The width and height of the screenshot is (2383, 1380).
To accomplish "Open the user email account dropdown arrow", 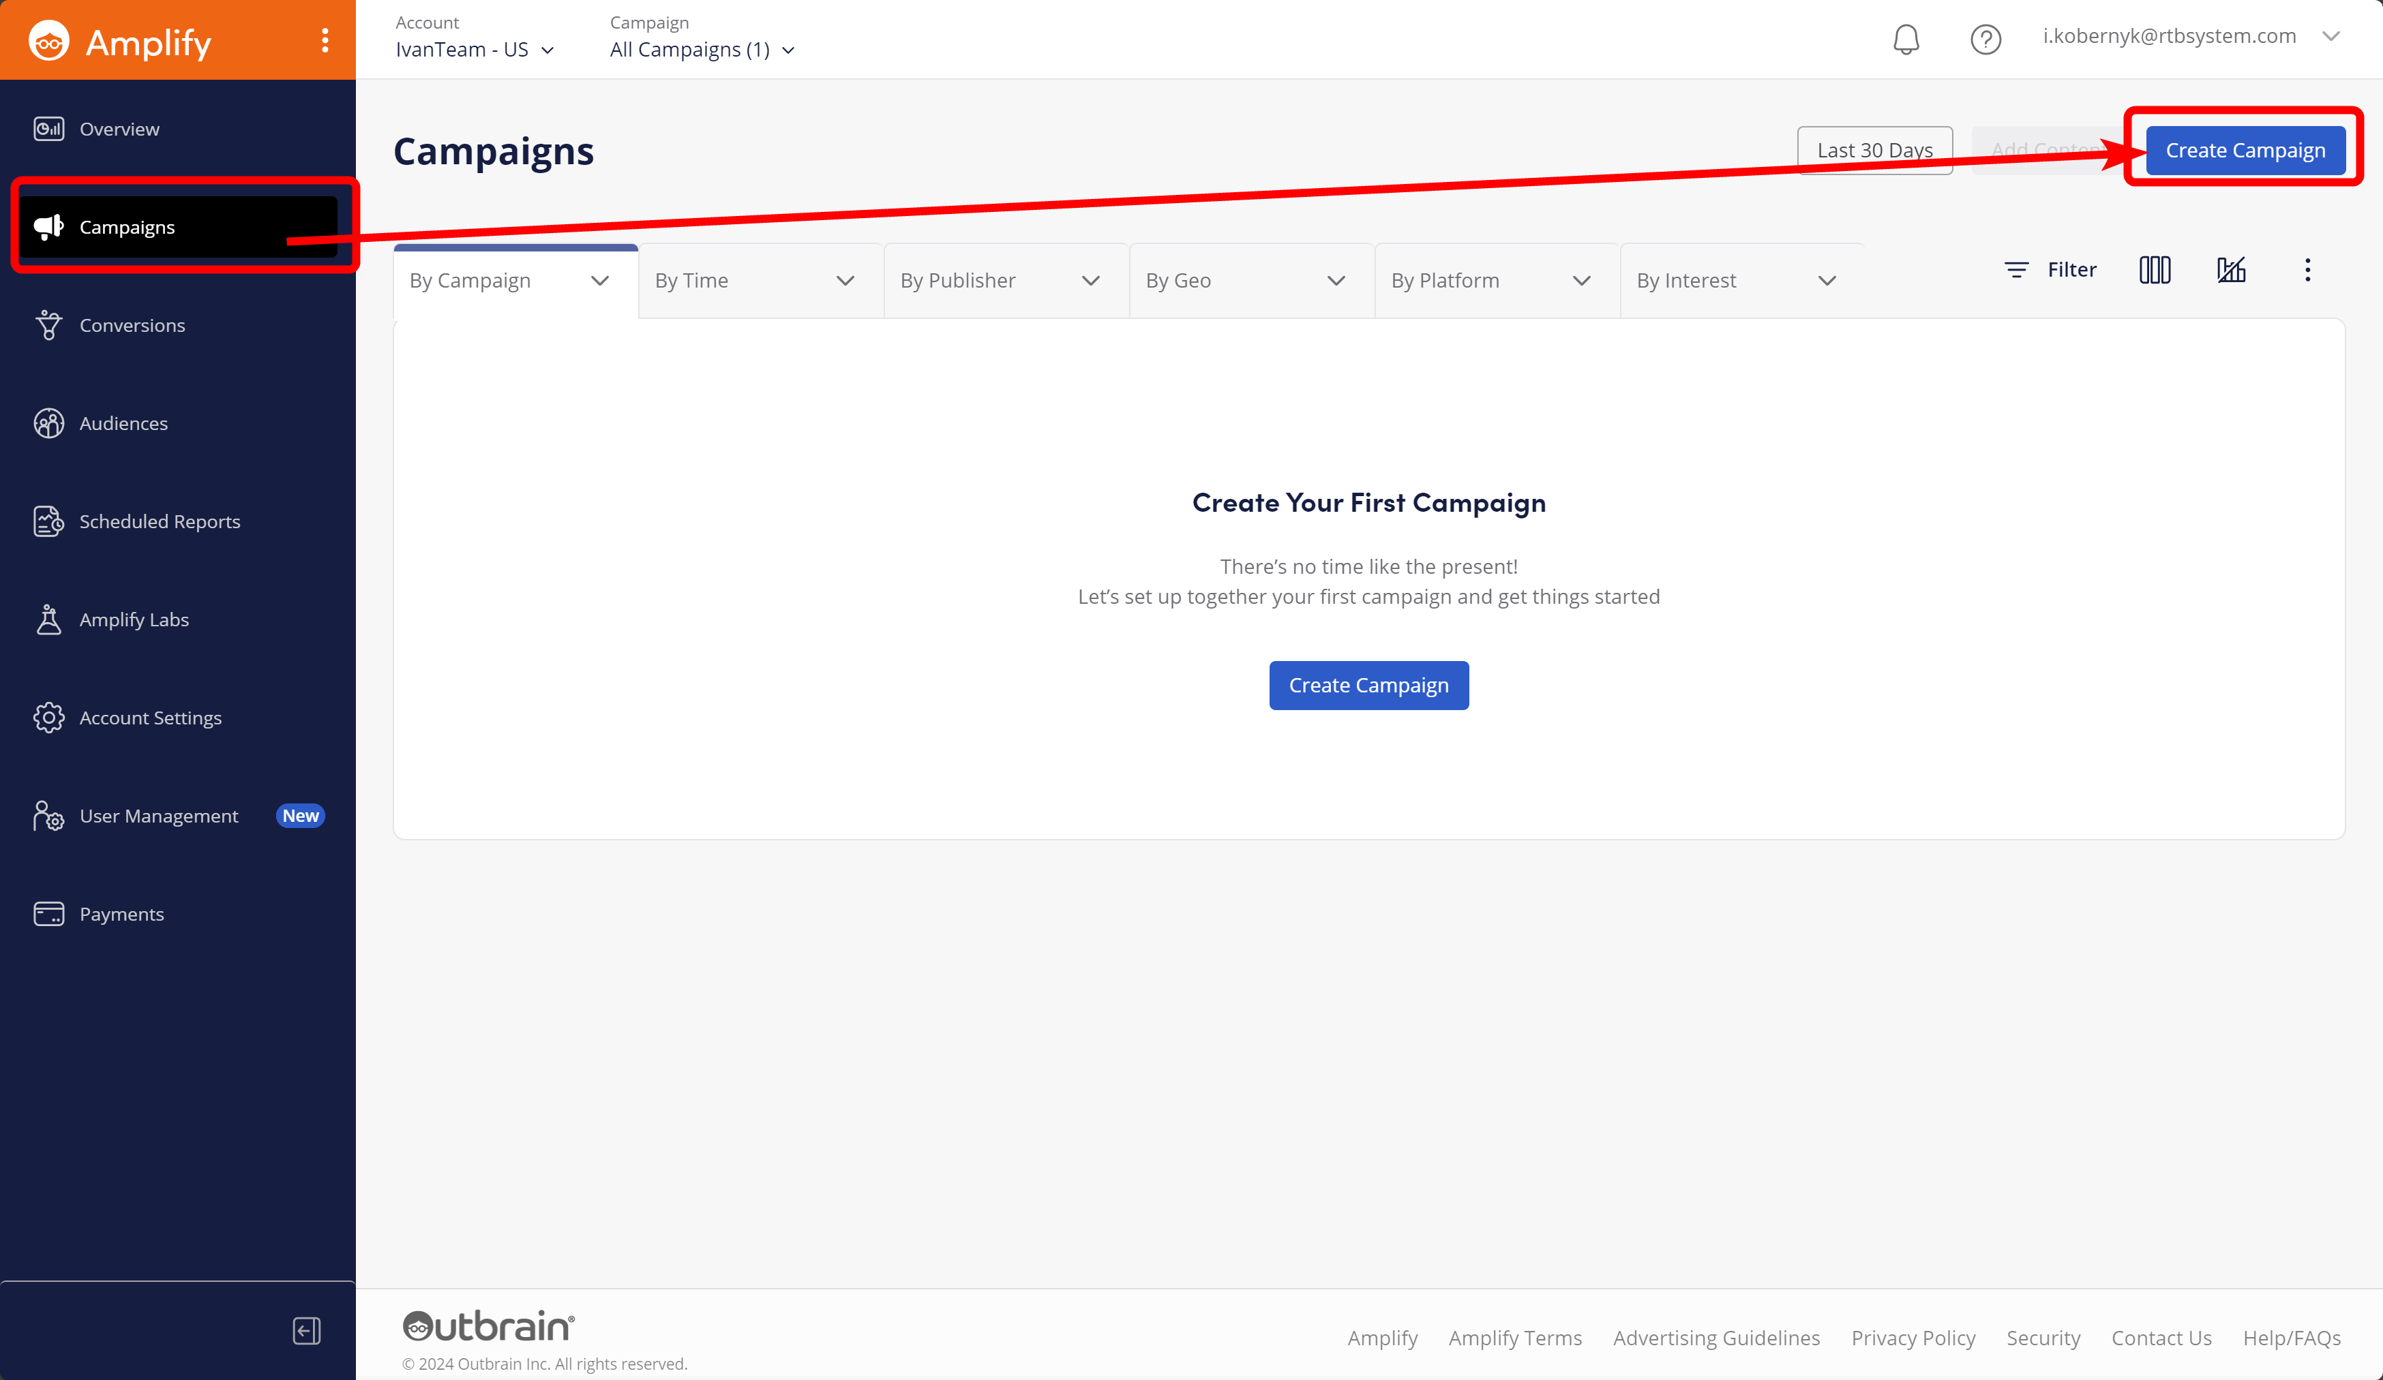I will tap(2331, 36).
